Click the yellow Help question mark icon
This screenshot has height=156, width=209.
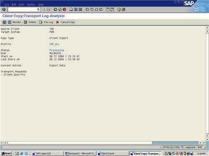coord(119,10)
